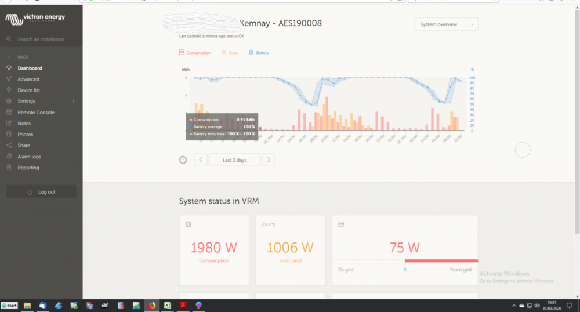Toggle Solar series in the chart legend

tap(230, 53)
